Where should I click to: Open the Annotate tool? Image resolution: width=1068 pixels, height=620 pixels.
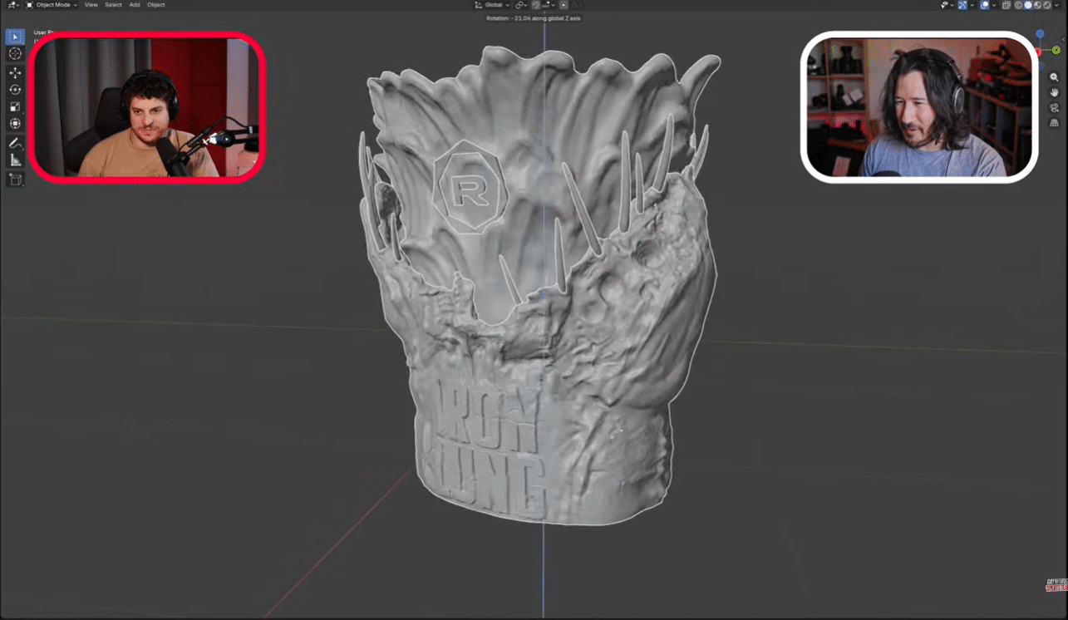coord(15,141)
